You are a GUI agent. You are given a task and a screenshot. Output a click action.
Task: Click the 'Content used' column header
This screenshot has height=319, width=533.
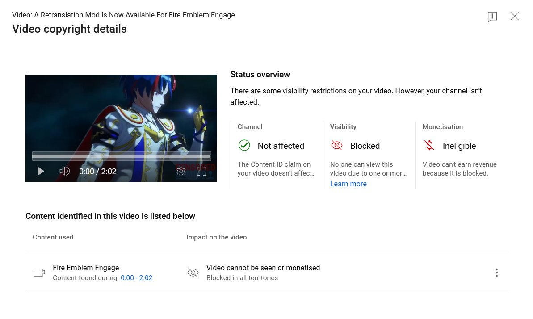tap(53, 237)
